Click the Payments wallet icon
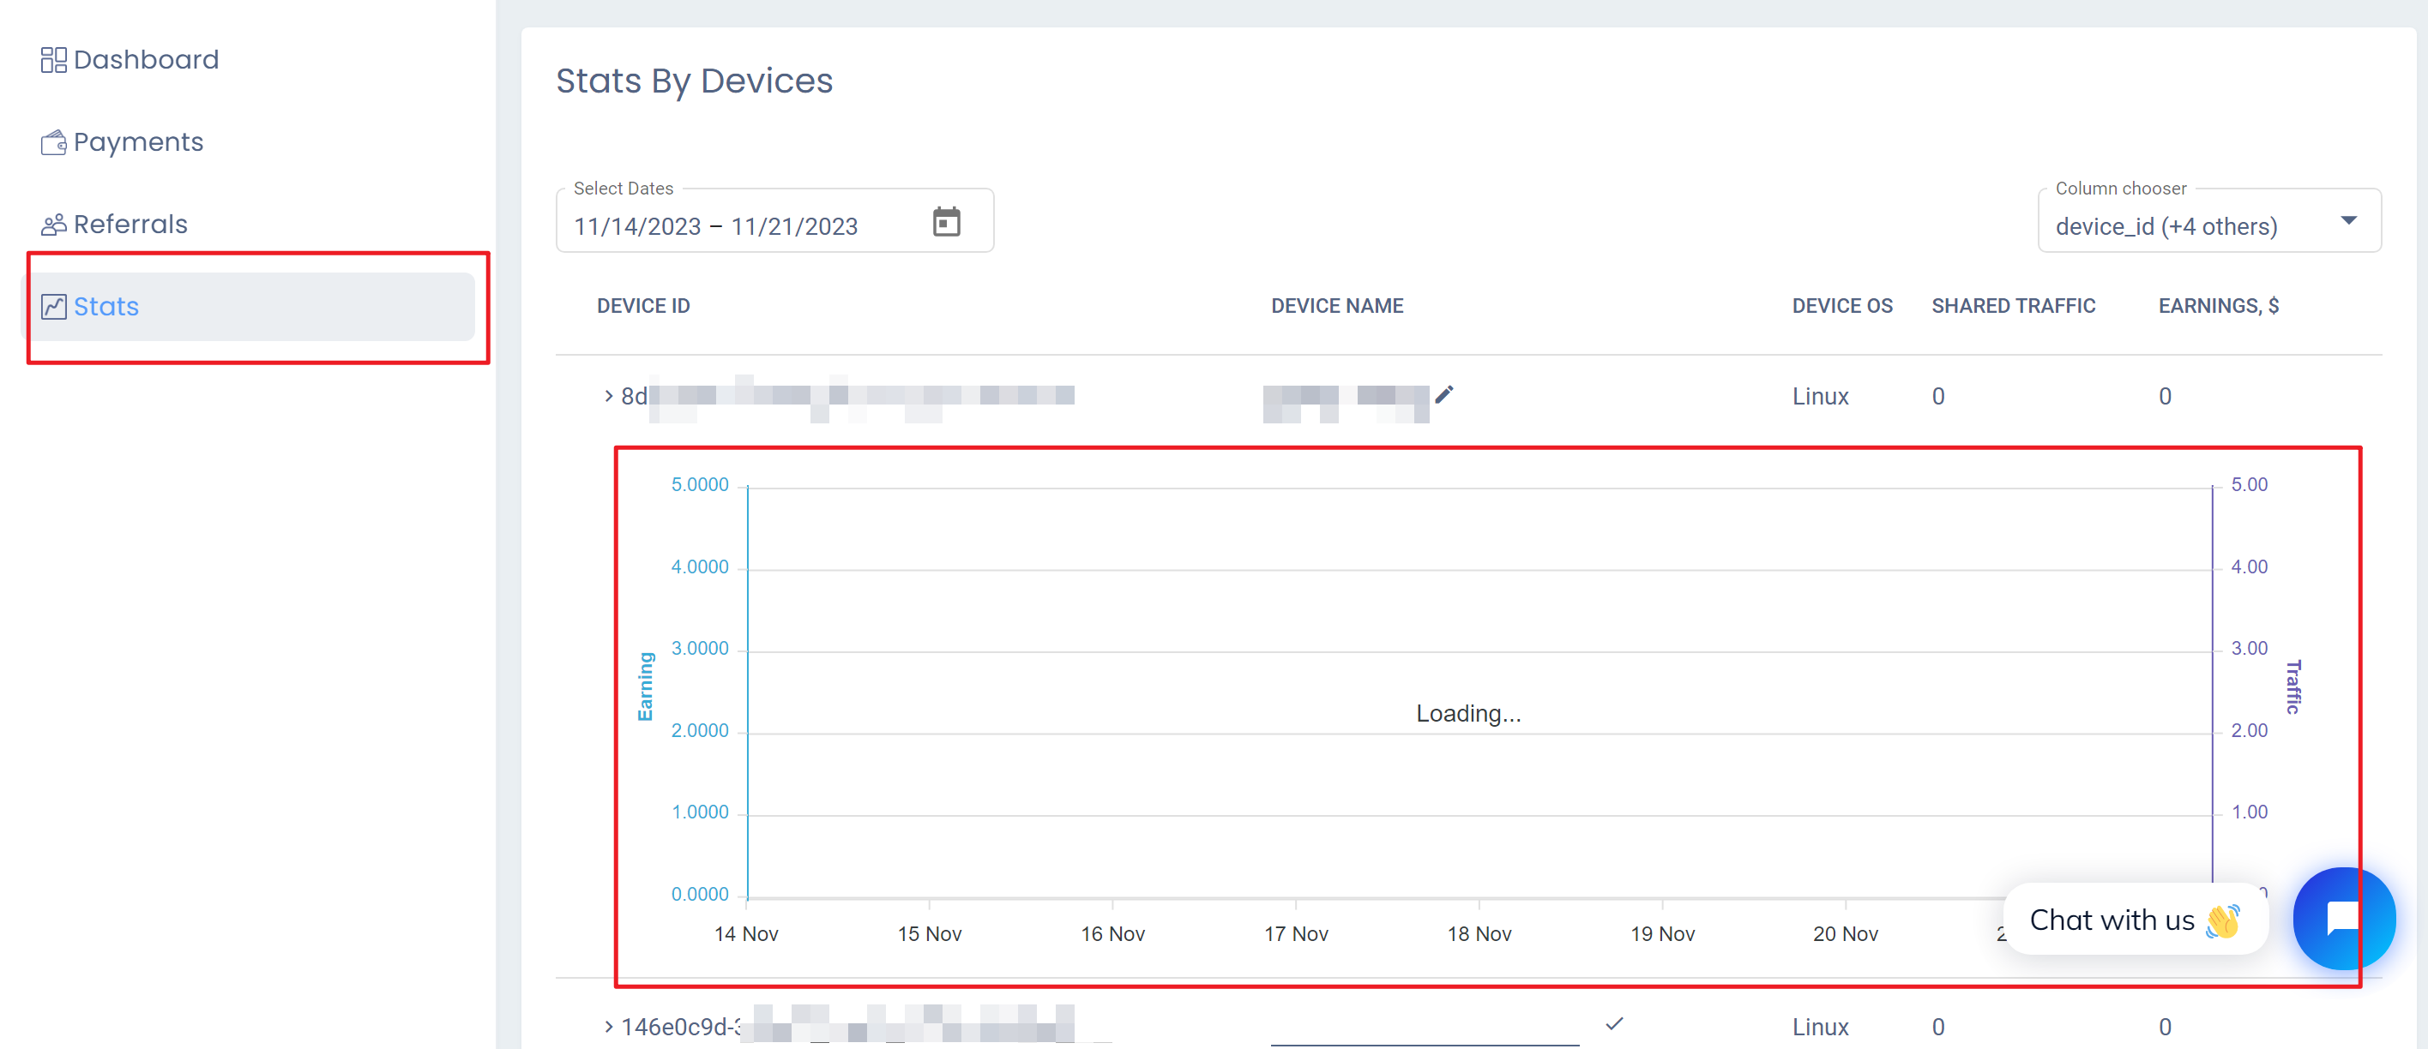This screenshot has width=2428, height=1049. (x=54, y=142)
